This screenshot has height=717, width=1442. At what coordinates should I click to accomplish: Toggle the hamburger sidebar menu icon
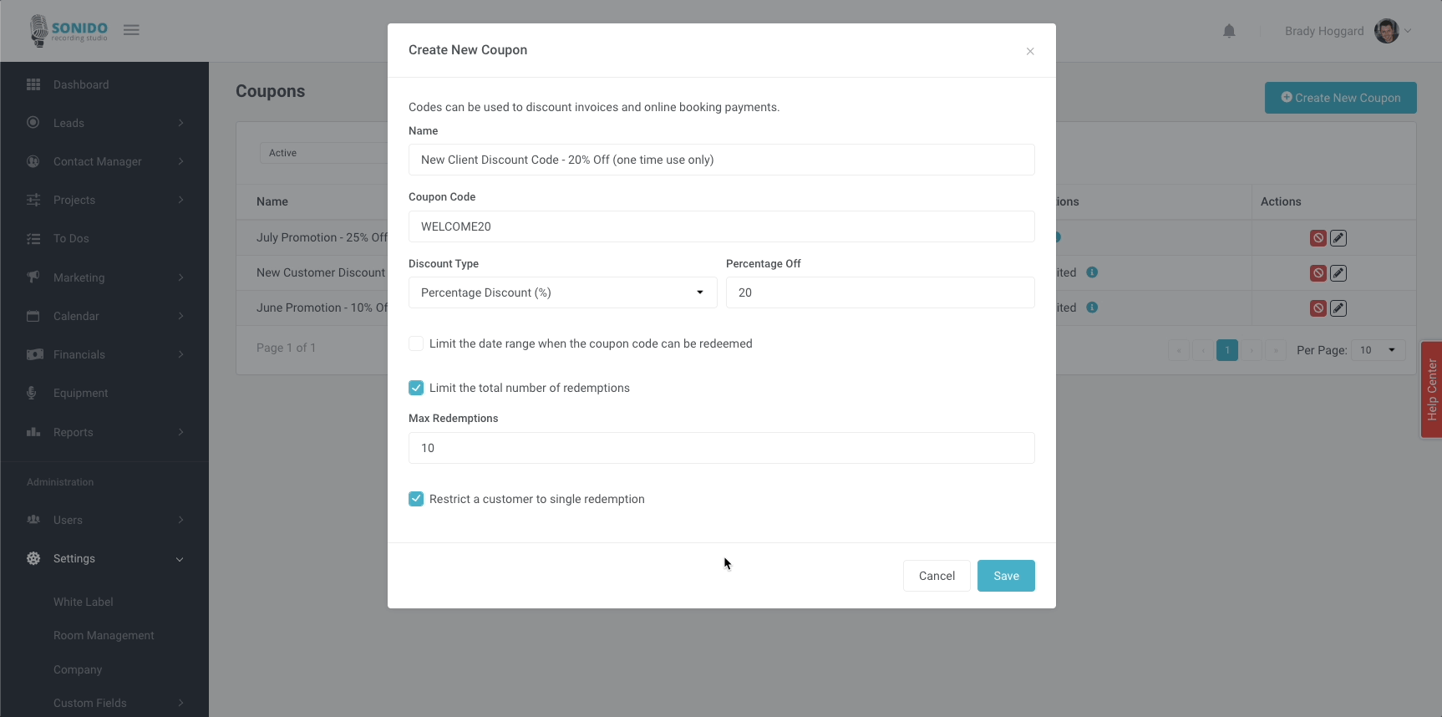(131, 30)
